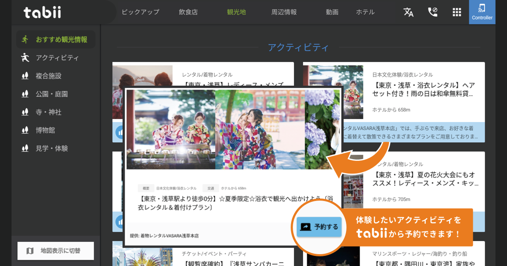
Task: Click the running icon beside アクティビティ
Action: [25, 58]
